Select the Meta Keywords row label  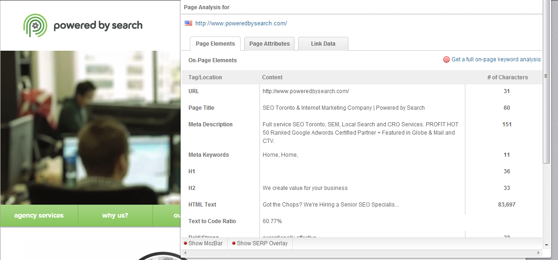(x=209, y=155)
